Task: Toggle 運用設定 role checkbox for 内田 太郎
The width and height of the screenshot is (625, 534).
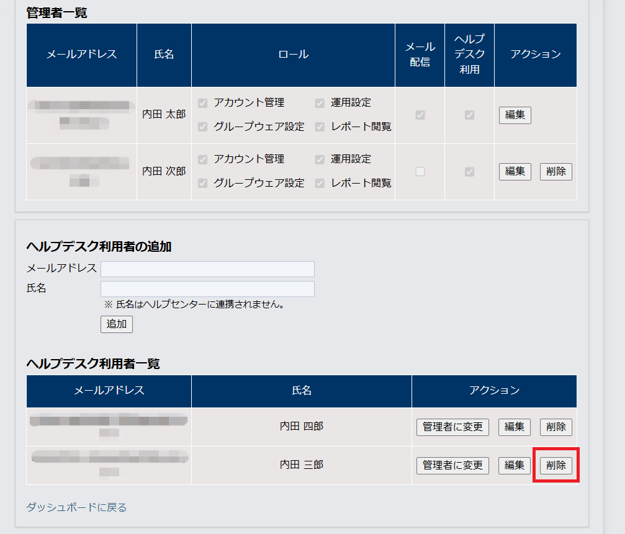Action: tap(320, 103)
